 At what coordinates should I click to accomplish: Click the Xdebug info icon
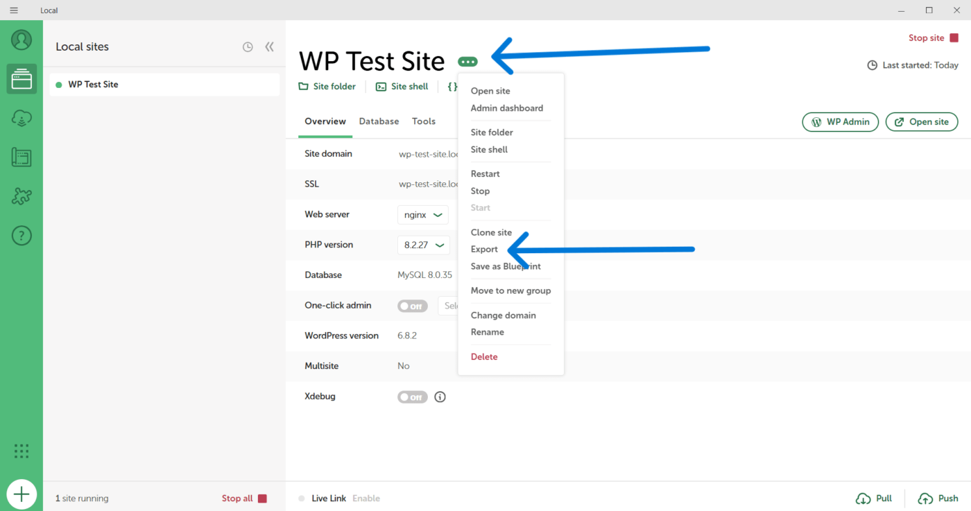440,397
